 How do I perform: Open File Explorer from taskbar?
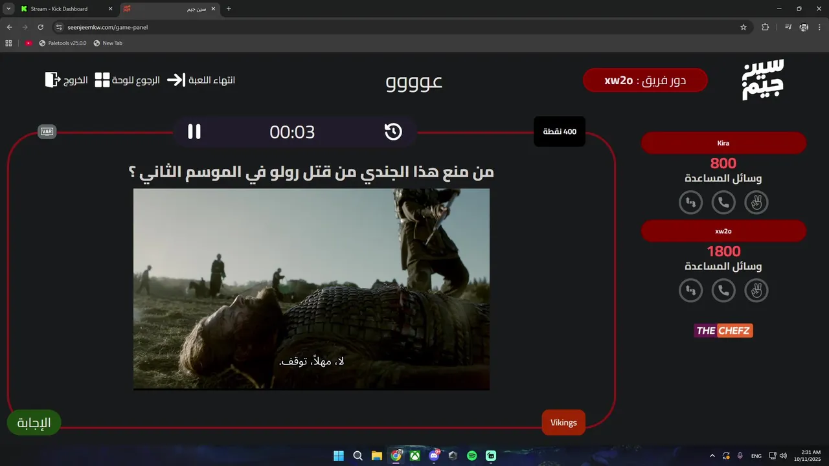[377, 456]
